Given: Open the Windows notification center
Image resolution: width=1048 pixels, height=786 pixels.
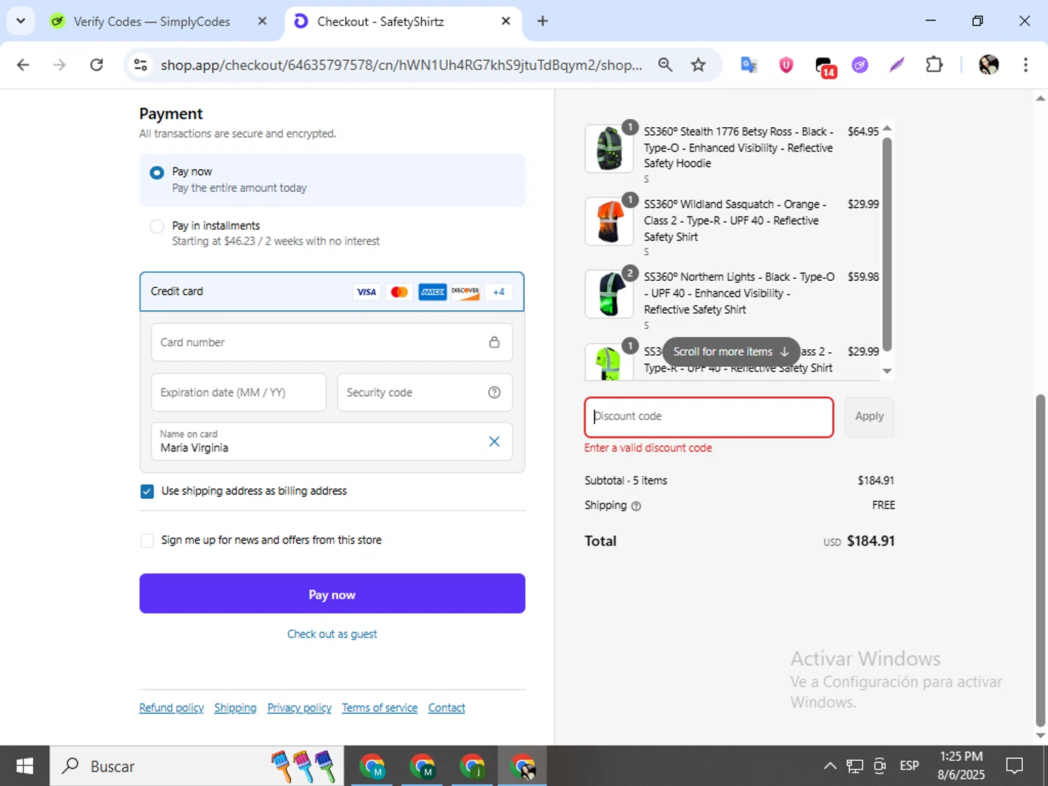Looking at the screenshot, I should point(1014,766).
